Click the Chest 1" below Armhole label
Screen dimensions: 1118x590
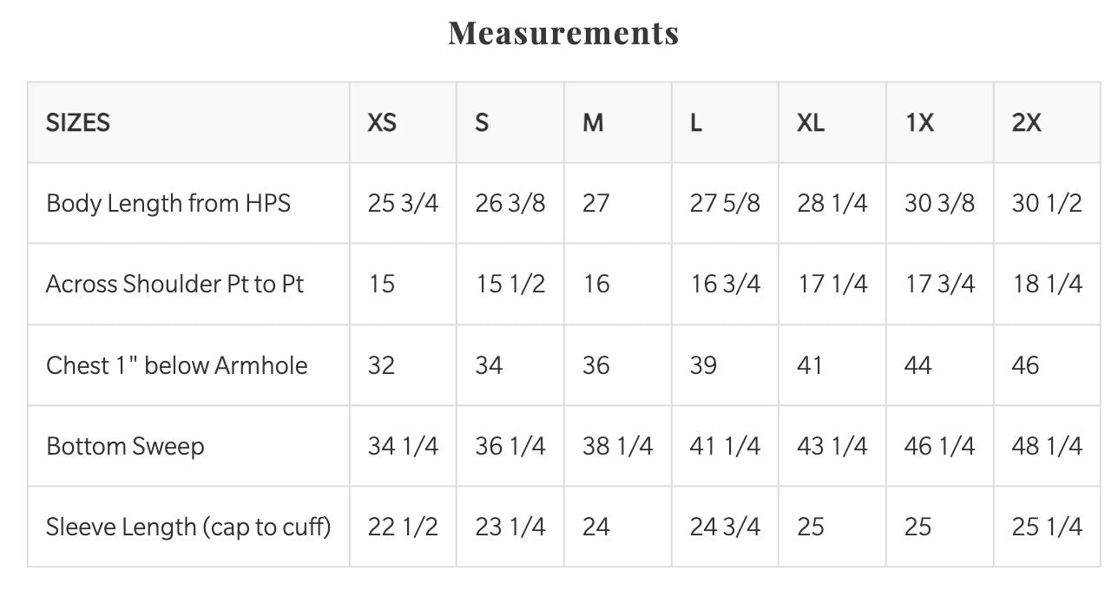tap(176, 365)
